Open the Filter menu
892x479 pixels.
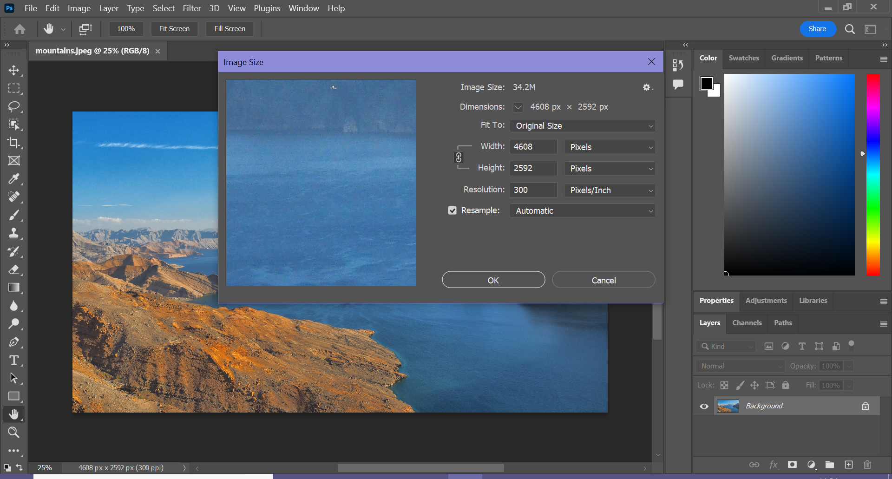[191, 8]
